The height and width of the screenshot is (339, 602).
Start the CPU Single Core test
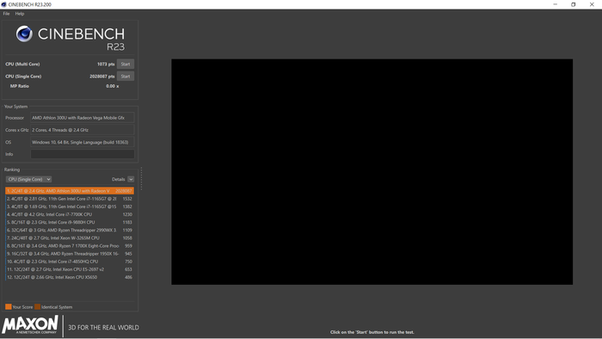pyautogui.click(x=126, y=77)
